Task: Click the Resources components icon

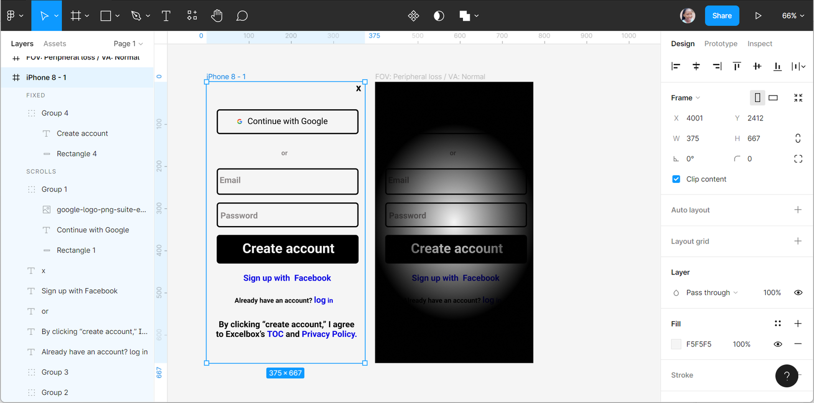Action: 192,16
